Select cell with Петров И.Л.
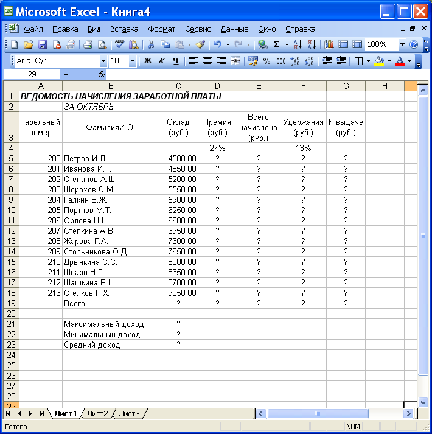The width and height of the screenshot is (432, 434). [x=111, y=159]
